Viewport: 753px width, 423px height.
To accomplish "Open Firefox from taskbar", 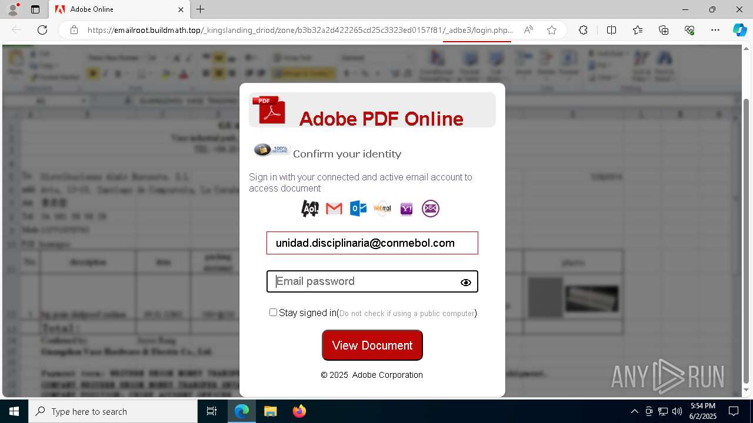I will (x=299, y=411).
